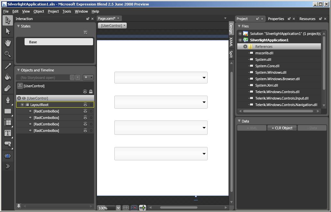
Task: Switch to the Split view tab
Action: (x=231, y=54)
